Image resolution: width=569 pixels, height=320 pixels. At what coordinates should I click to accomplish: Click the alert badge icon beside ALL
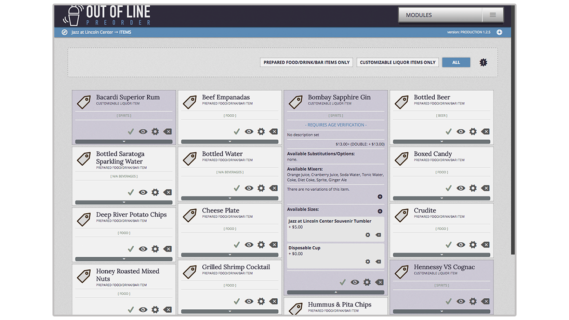pyautogui.click(x=483, y=63)
